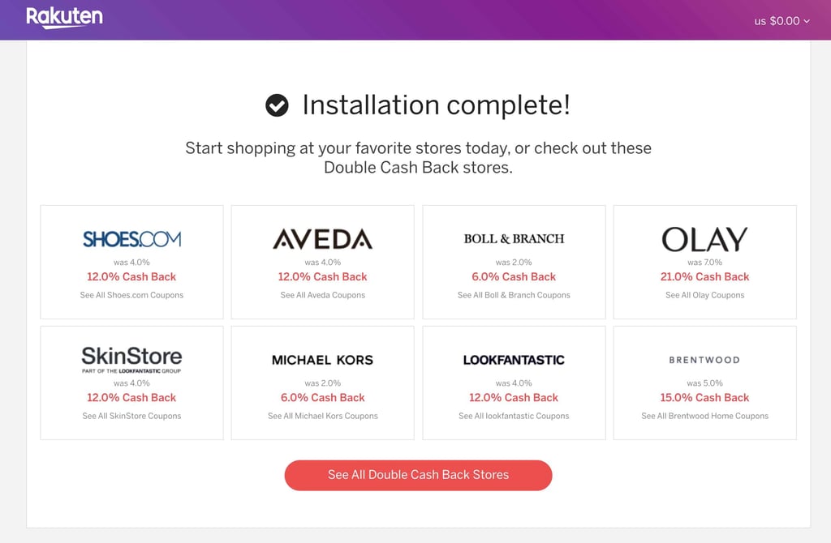
Task: Click the Installation complete checkmark icon
Action: 278,105
